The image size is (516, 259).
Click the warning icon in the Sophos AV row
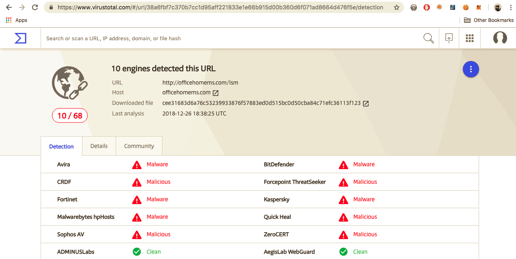click(x=137, y=235)
